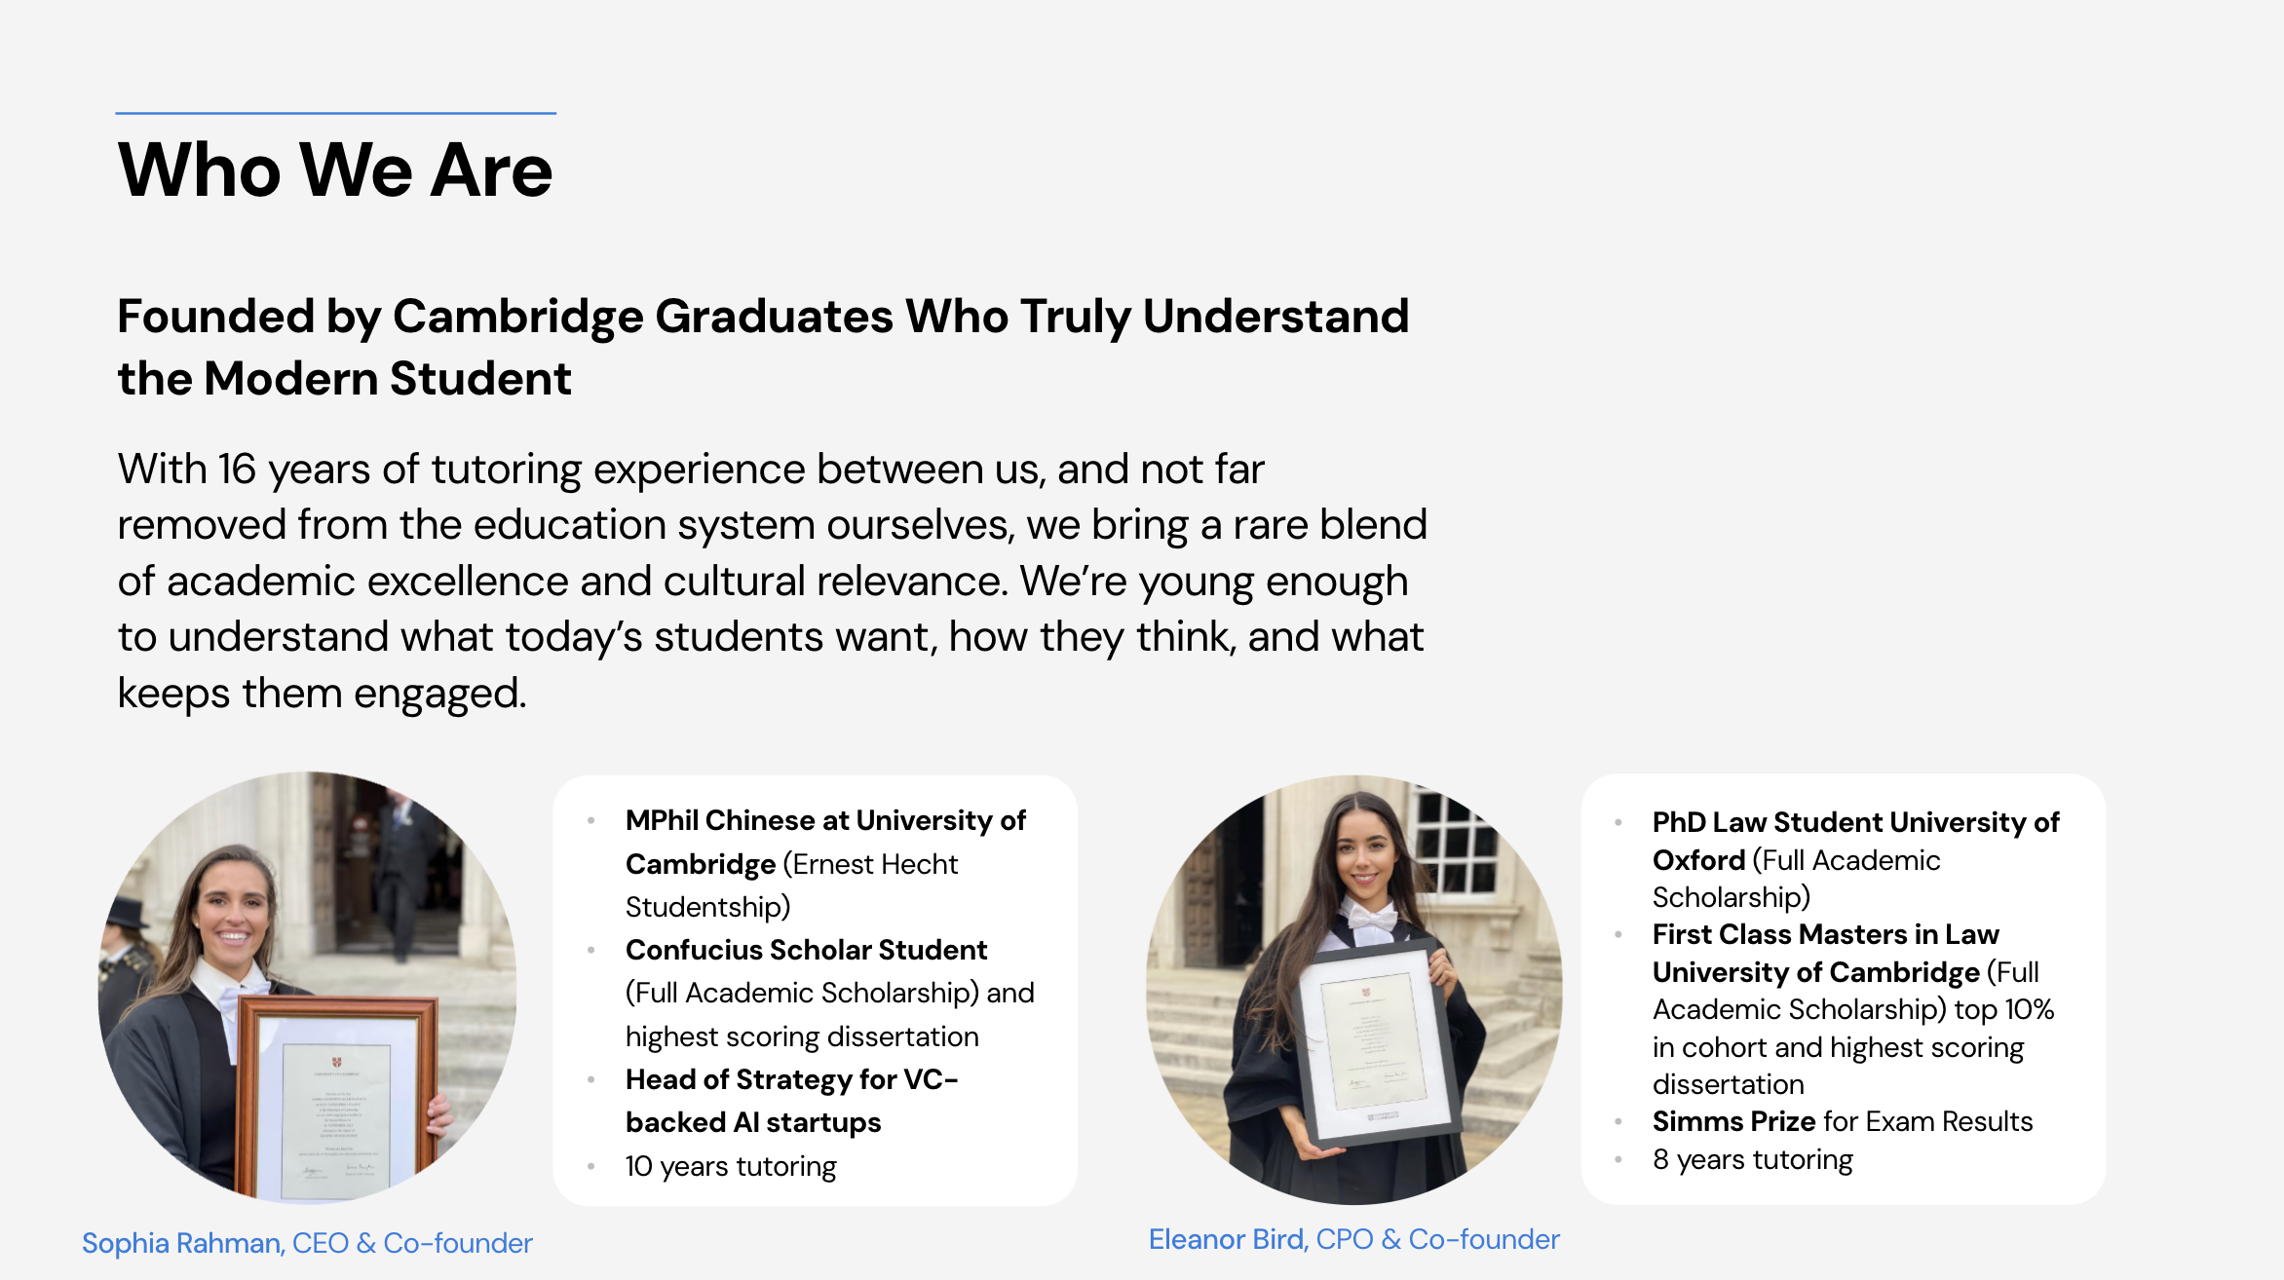Select the MPhil Chinese at University of Cambridge bullet
2284x1280 pixels.
point(826,863)
